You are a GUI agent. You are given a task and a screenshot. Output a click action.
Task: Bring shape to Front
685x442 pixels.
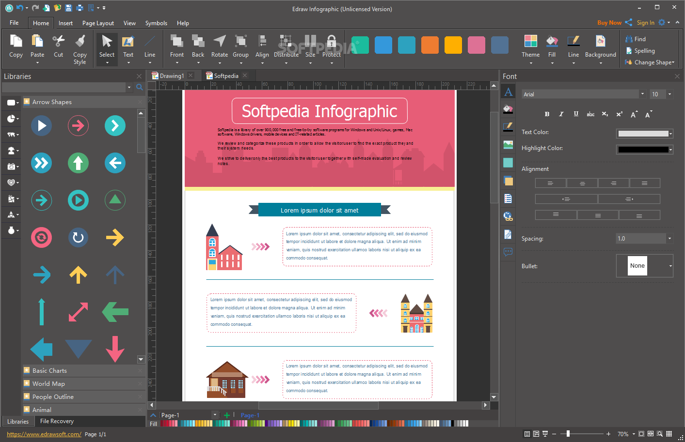pos(177,49)
